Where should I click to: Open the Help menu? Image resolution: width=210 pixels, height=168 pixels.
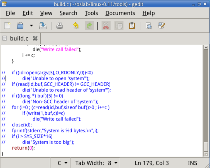pos(148,13)
